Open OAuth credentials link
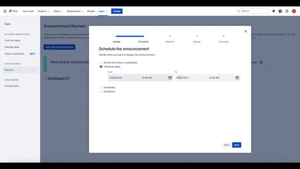 (15, 54)
